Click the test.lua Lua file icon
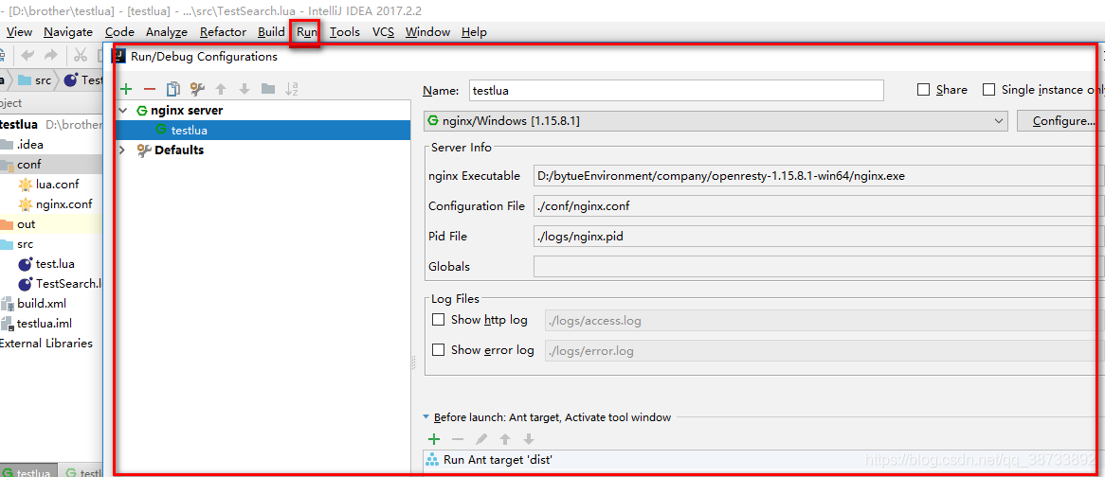The width and height of the screenshot is (1105, 477). coord(26,264)
